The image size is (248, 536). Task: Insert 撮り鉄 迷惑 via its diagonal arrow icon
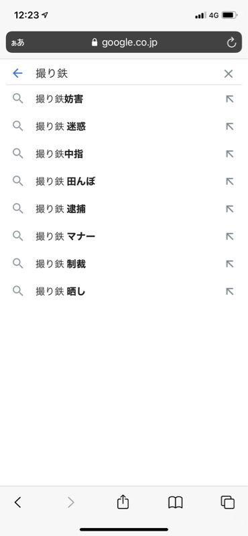point(230,127)
